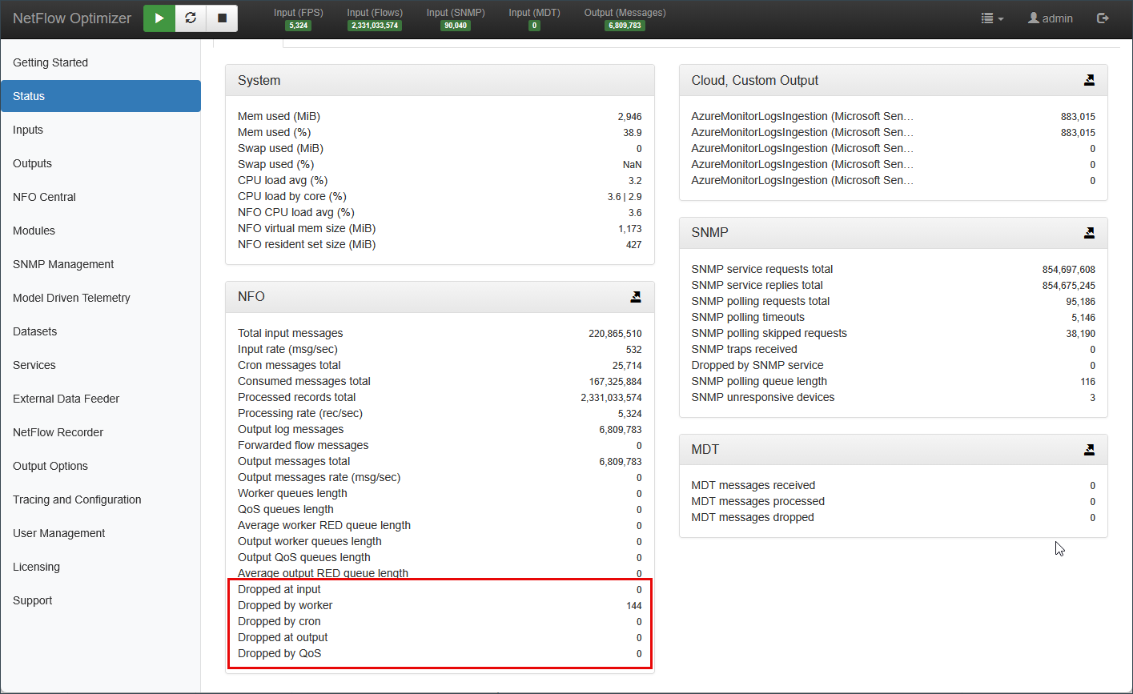Open Getting Started in the sidebar
Image resolution: width=1133 pixels, height=694 pixels.
(50, 62)
